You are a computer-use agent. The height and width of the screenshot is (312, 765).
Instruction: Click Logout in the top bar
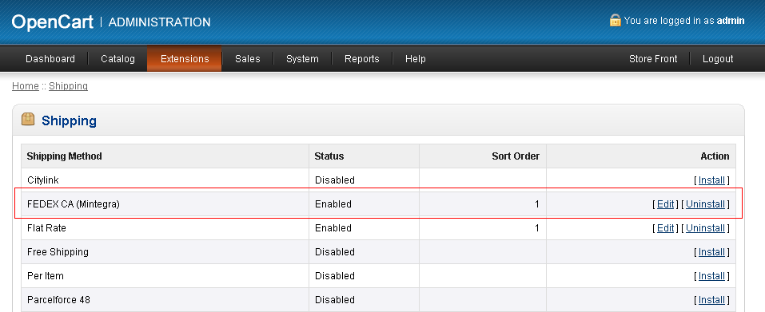[x=718, y=59]
